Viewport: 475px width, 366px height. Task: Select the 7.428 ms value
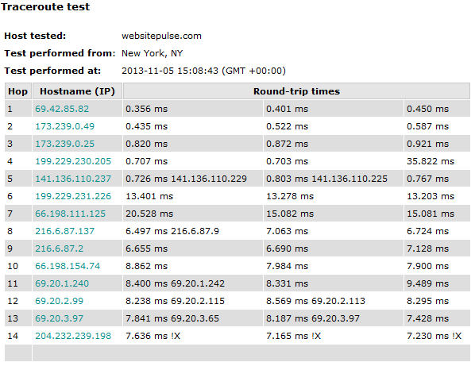tap(427, 318)
